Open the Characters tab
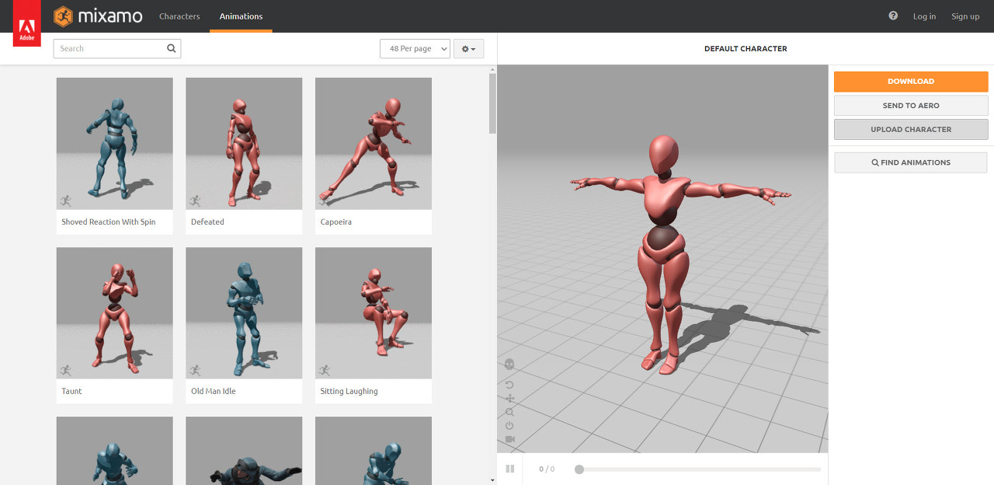Screen dimensions: 994x485 click(x=179, y=16)
